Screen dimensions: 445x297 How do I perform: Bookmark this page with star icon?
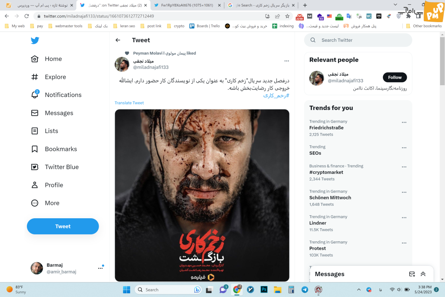tap(287, 16)
